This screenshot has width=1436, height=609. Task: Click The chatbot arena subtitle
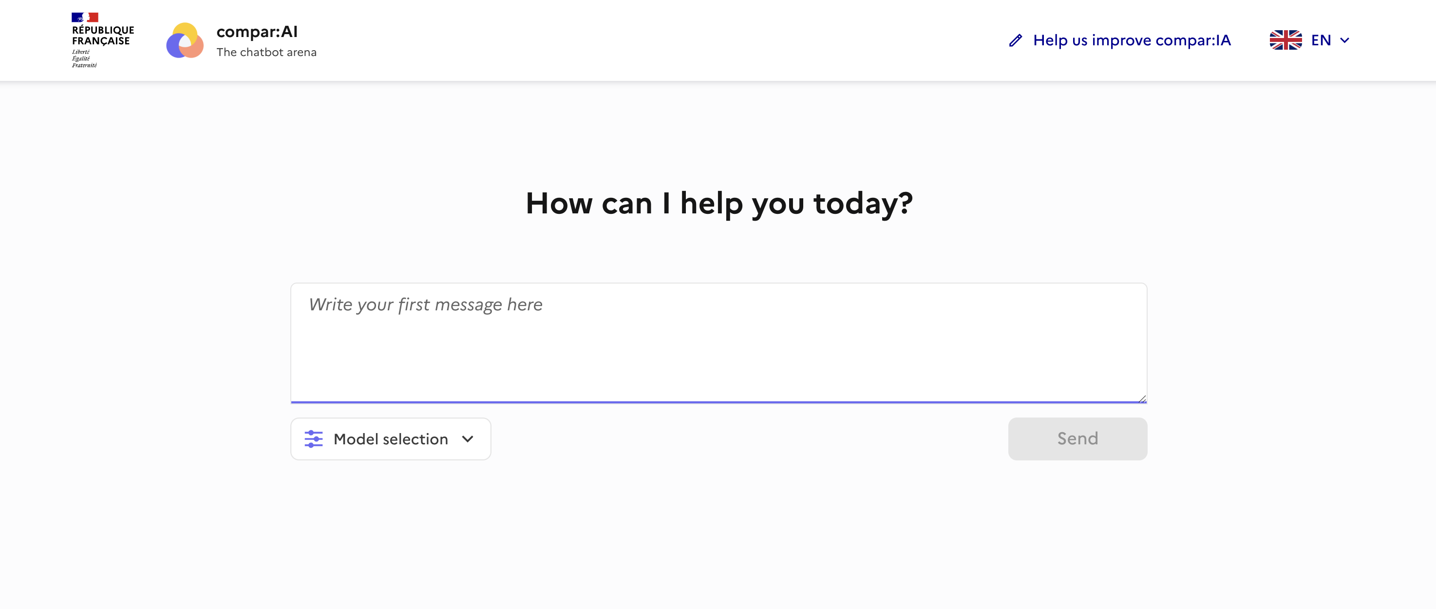[x=266, y=53]
